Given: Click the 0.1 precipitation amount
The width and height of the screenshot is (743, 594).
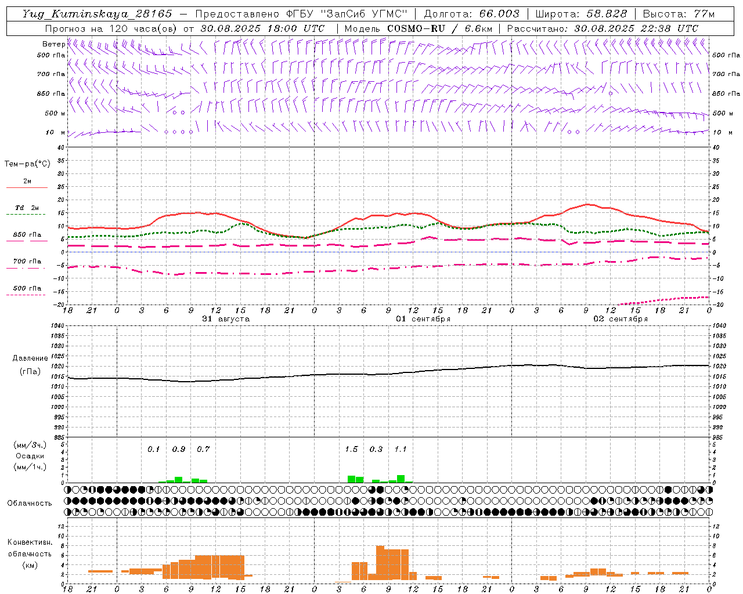Looking at the screenshot, I should click(153, 449).
